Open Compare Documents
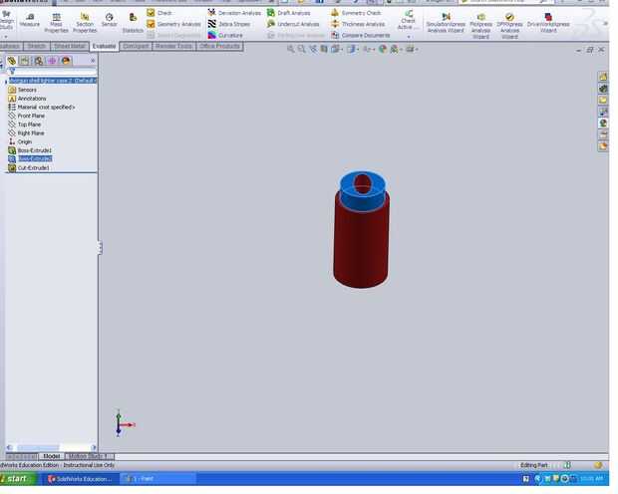 (x=360, y=35)
